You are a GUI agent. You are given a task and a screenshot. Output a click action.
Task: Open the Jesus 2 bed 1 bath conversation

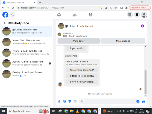(27, 42)
